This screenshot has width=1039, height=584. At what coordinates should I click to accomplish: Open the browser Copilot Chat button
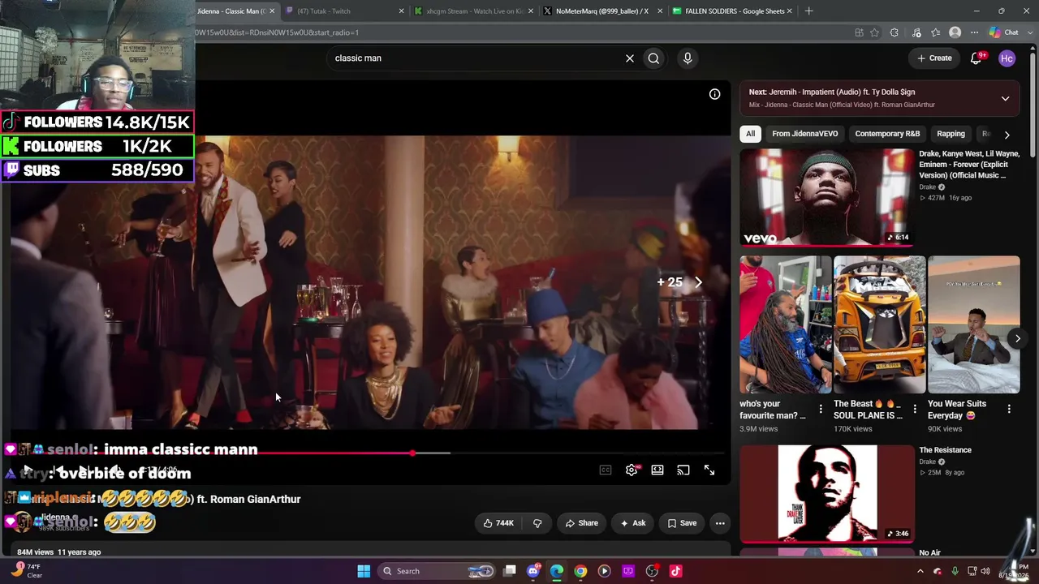(1003, 32)
